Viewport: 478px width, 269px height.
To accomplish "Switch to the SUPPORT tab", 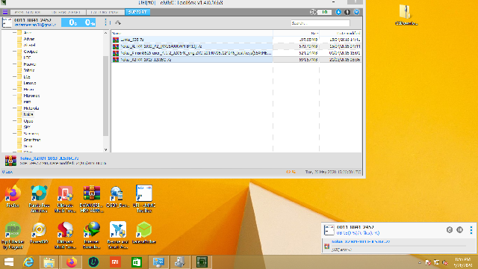I will pyautogui.click(x=137, y=12).
